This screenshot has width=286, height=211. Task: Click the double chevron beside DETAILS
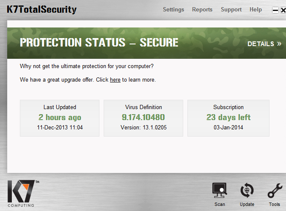[279, 44]
